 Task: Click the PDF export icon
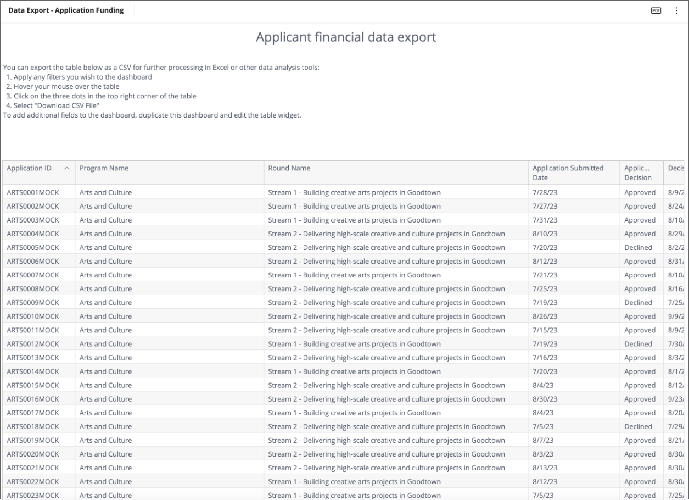tap(656, 10)
